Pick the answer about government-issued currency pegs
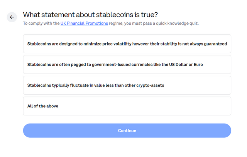247x157 pixels. pos(127,64)
